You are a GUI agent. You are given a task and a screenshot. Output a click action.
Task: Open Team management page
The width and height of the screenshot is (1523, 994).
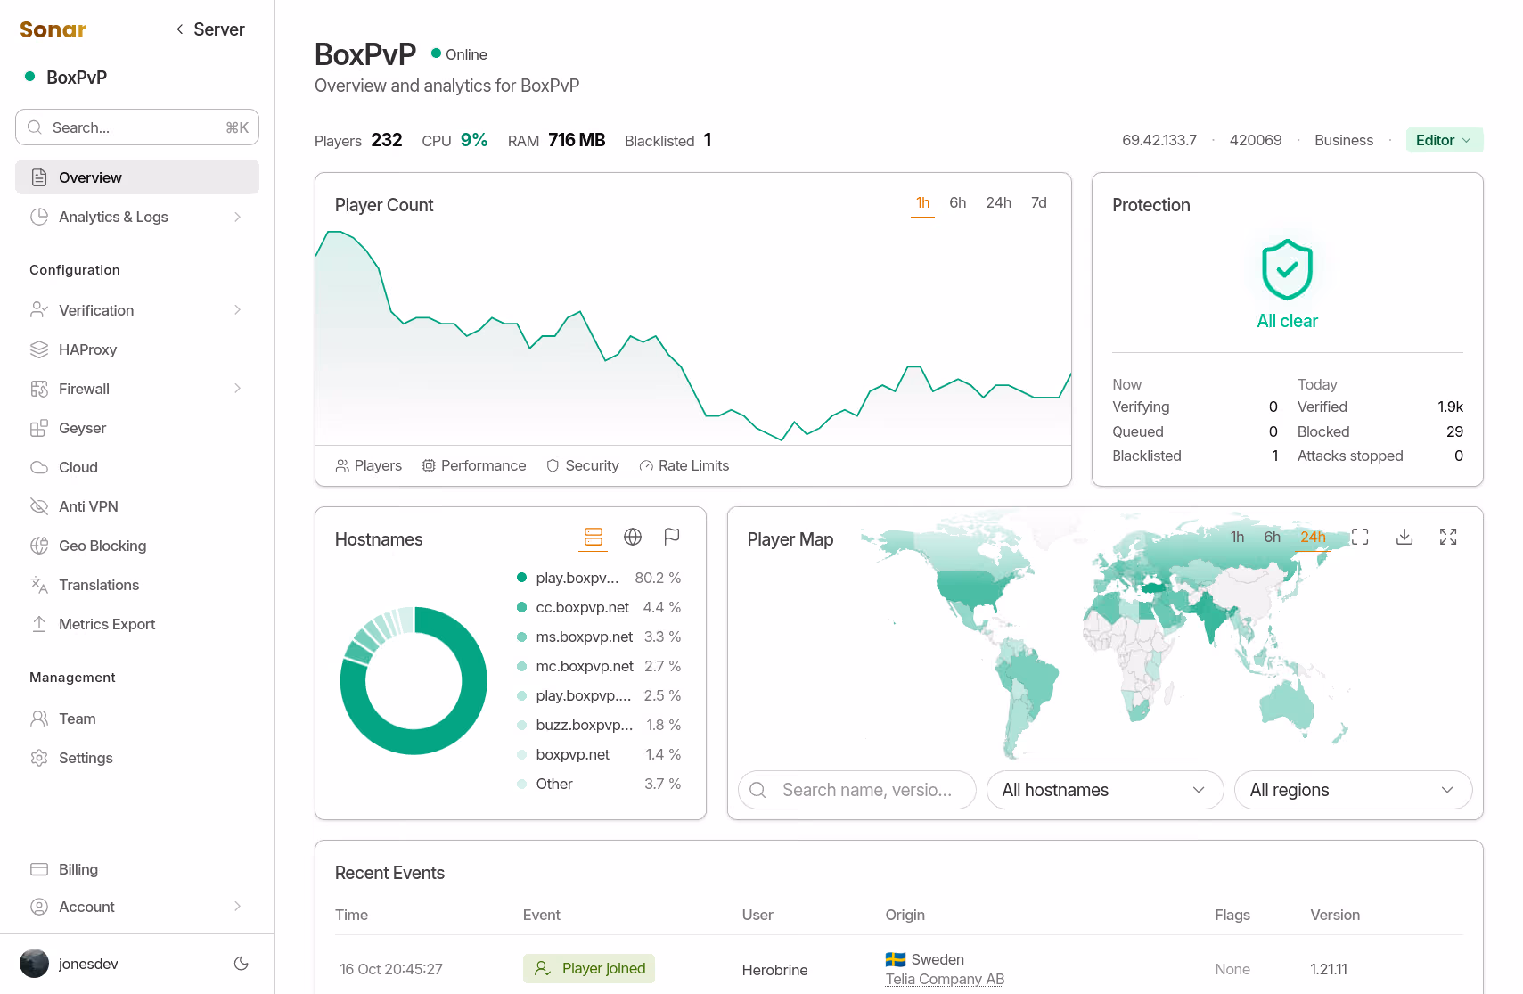(x=137, y=719)
